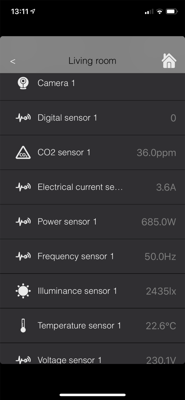Click the Power sensor waveform icon
Viewport: 185px width, 400px height.
click(x=23, y=221)
